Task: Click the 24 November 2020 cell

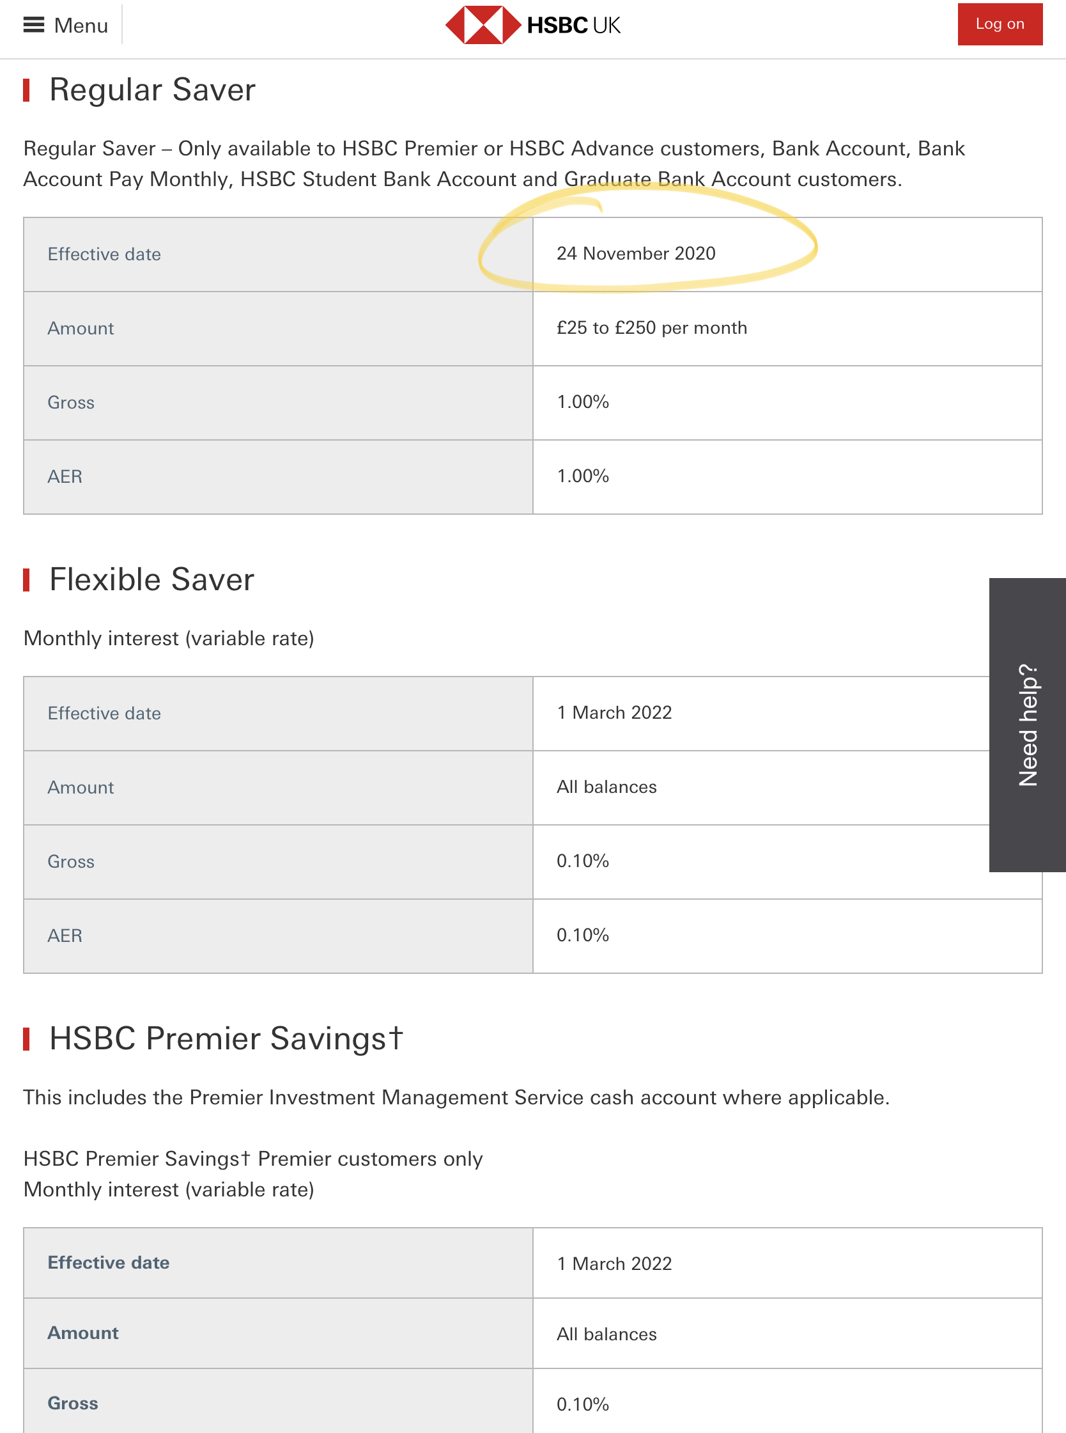Action: click(787, 254)
